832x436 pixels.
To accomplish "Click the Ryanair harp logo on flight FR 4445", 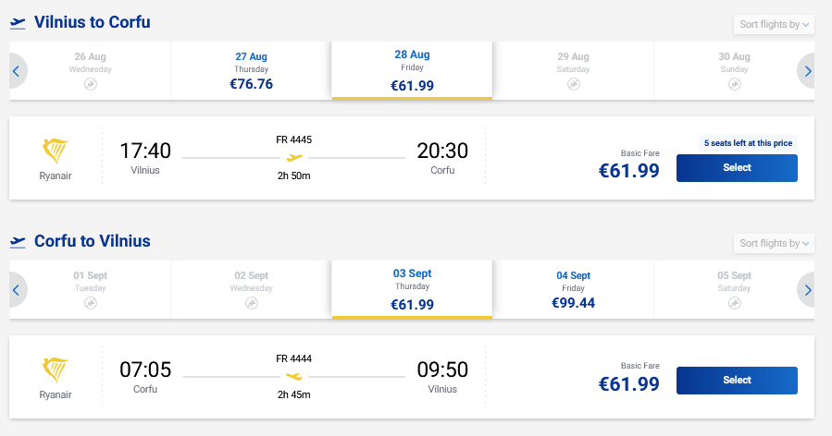I will [x=56, y=151].
